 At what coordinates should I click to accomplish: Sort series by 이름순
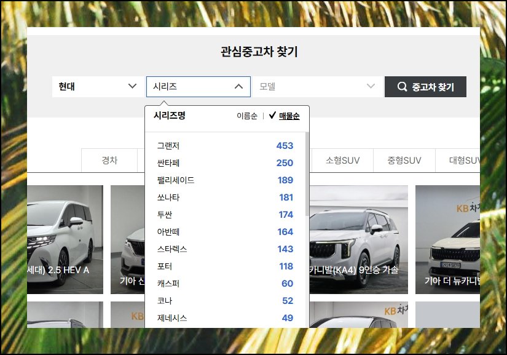247,116
